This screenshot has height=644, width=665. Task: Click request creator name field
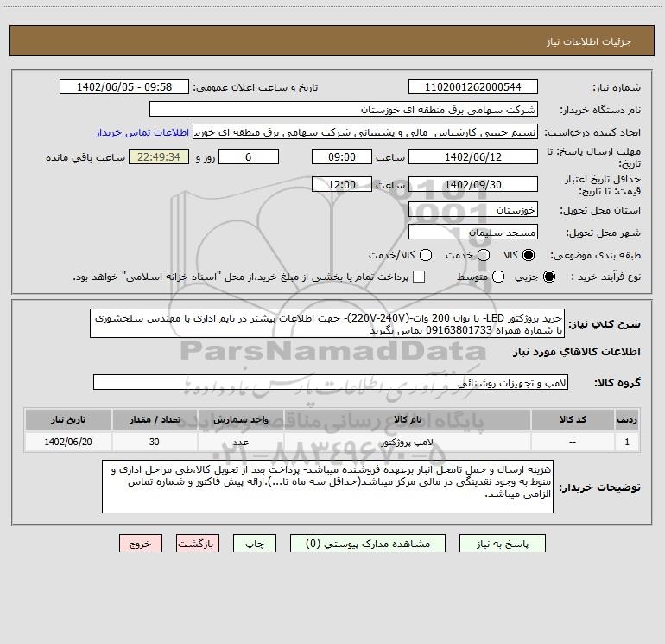coord(365,131)
